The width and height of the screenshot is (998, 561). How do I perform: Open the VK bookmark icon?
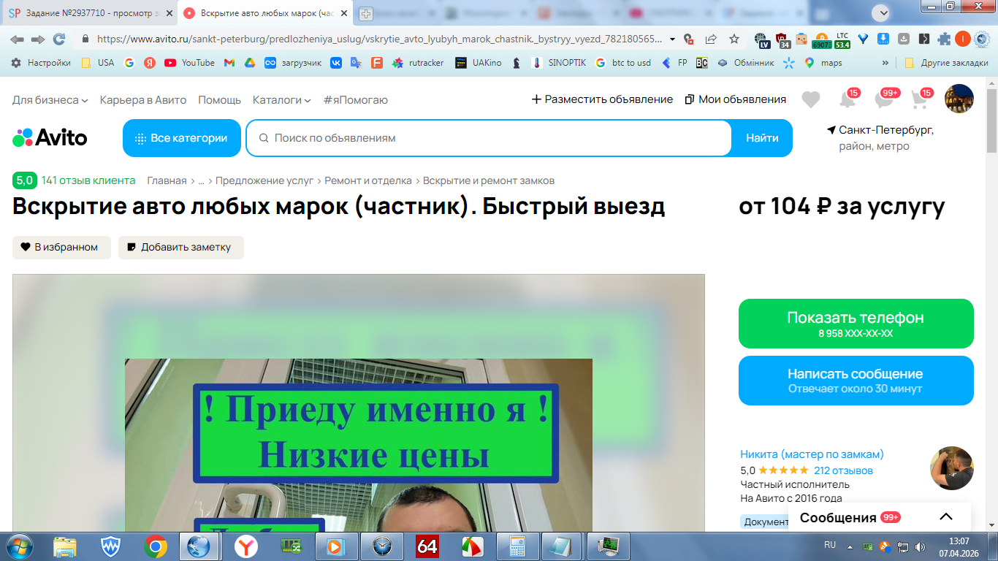(336, 63)
